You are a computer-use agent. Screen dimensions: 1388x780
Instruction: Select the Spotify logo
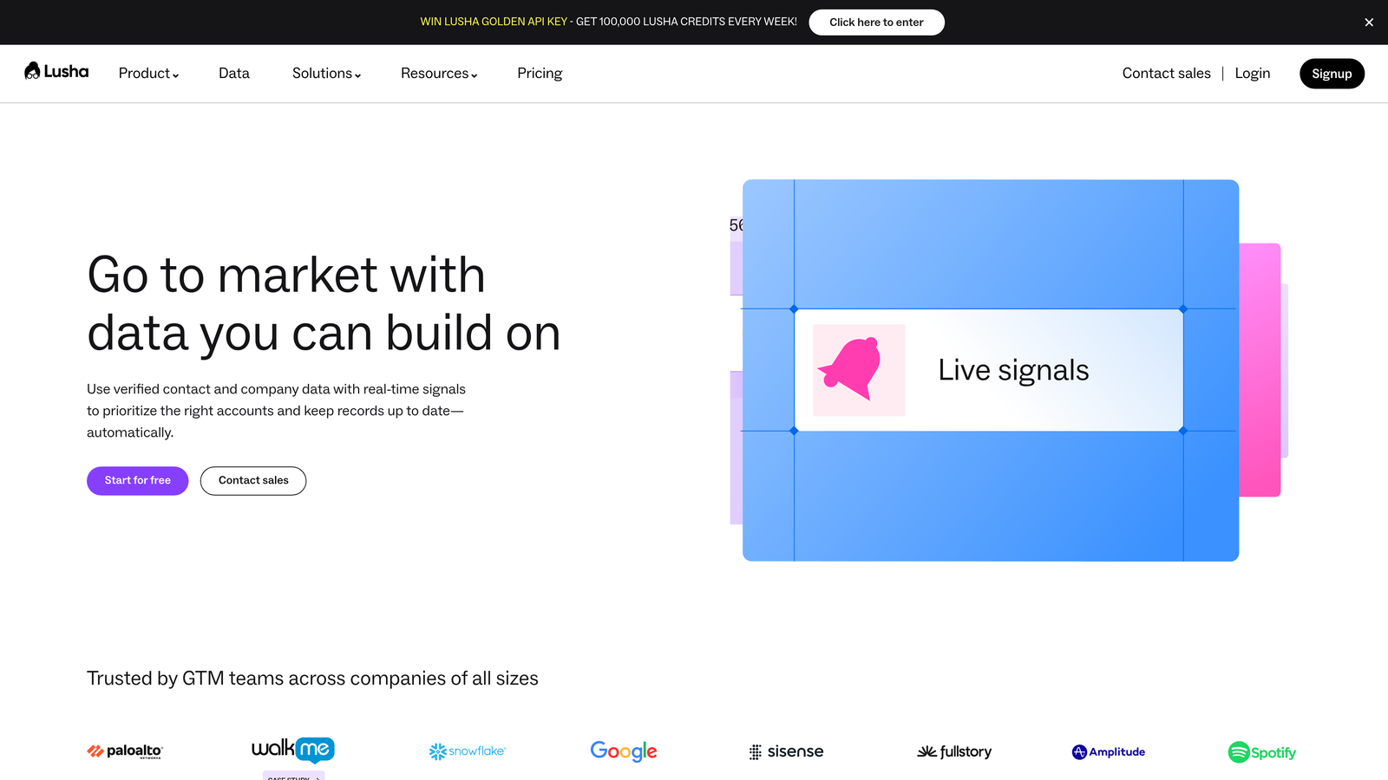[1261, 751]
